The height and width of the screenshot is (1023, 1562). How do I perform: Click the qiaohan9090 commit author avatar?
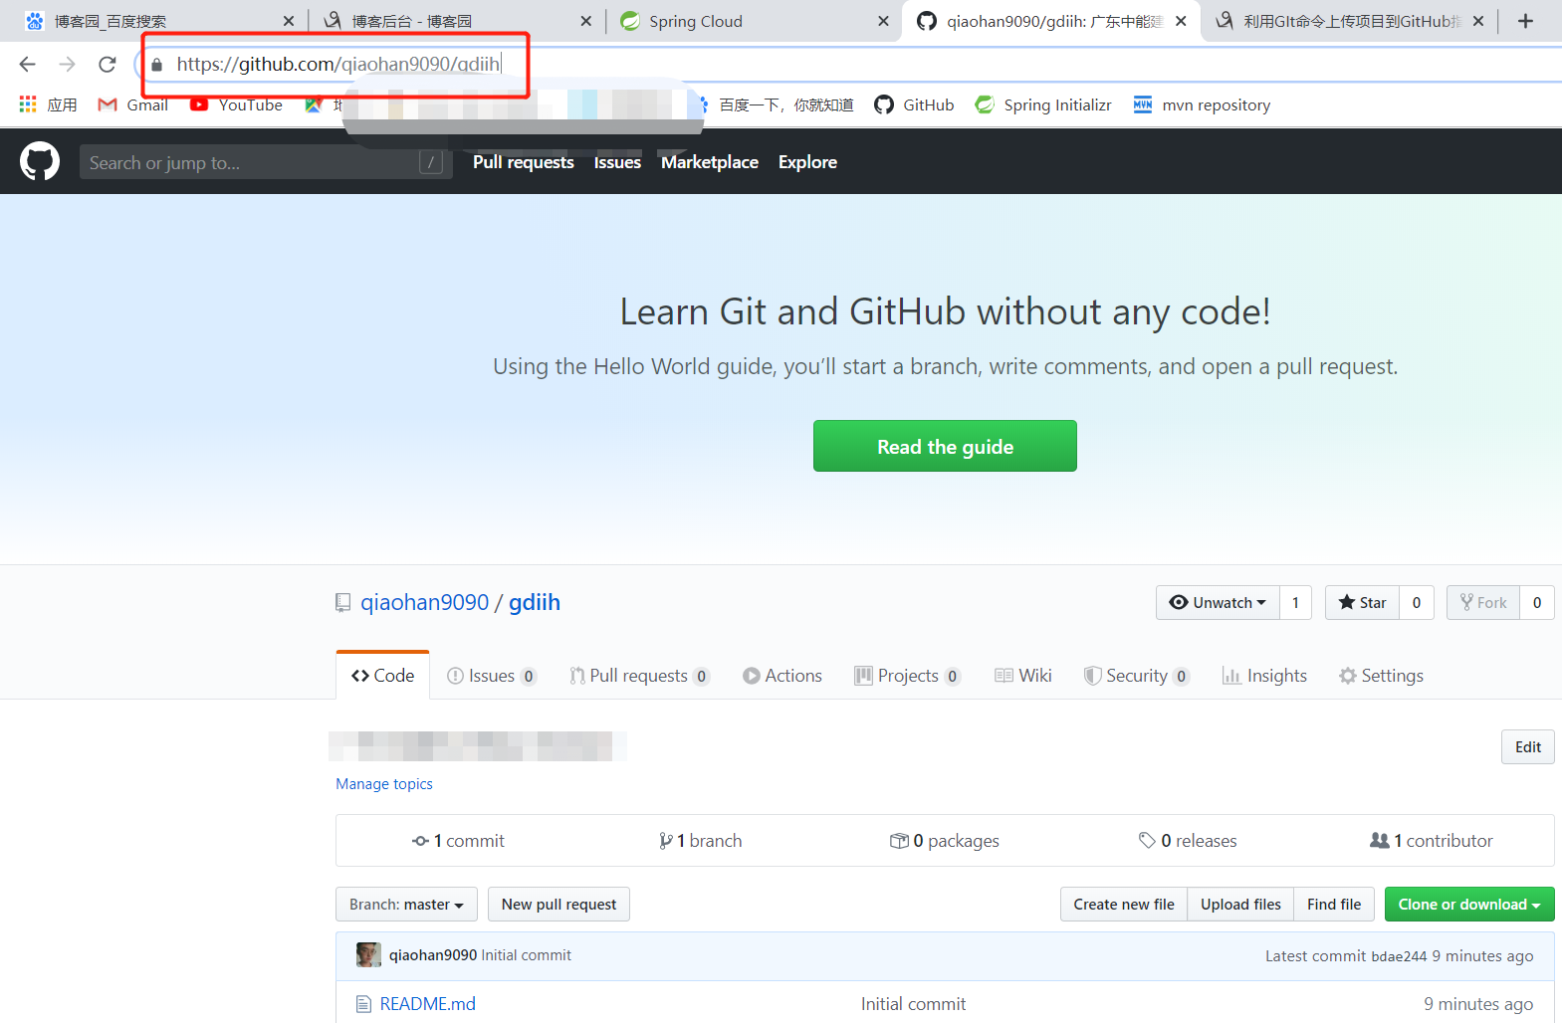[368, 954]
